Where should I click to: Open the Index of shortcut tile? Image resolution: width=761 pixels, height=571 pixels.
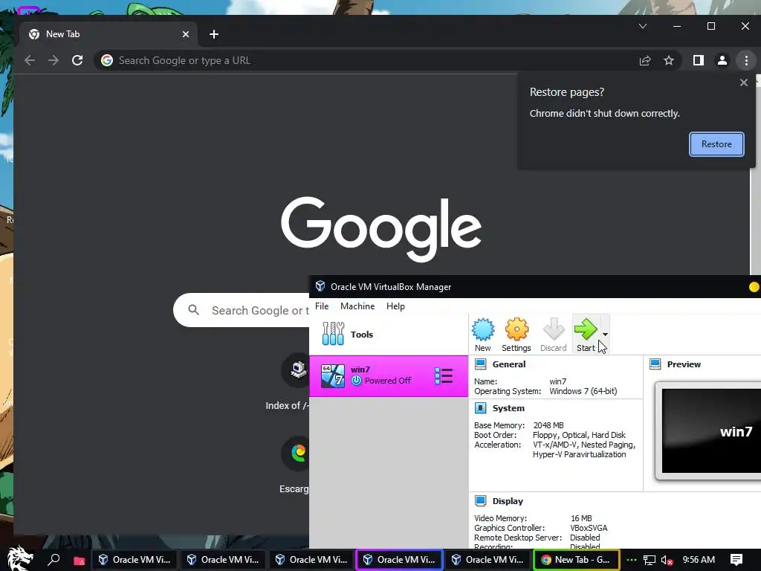pos(294,383)
